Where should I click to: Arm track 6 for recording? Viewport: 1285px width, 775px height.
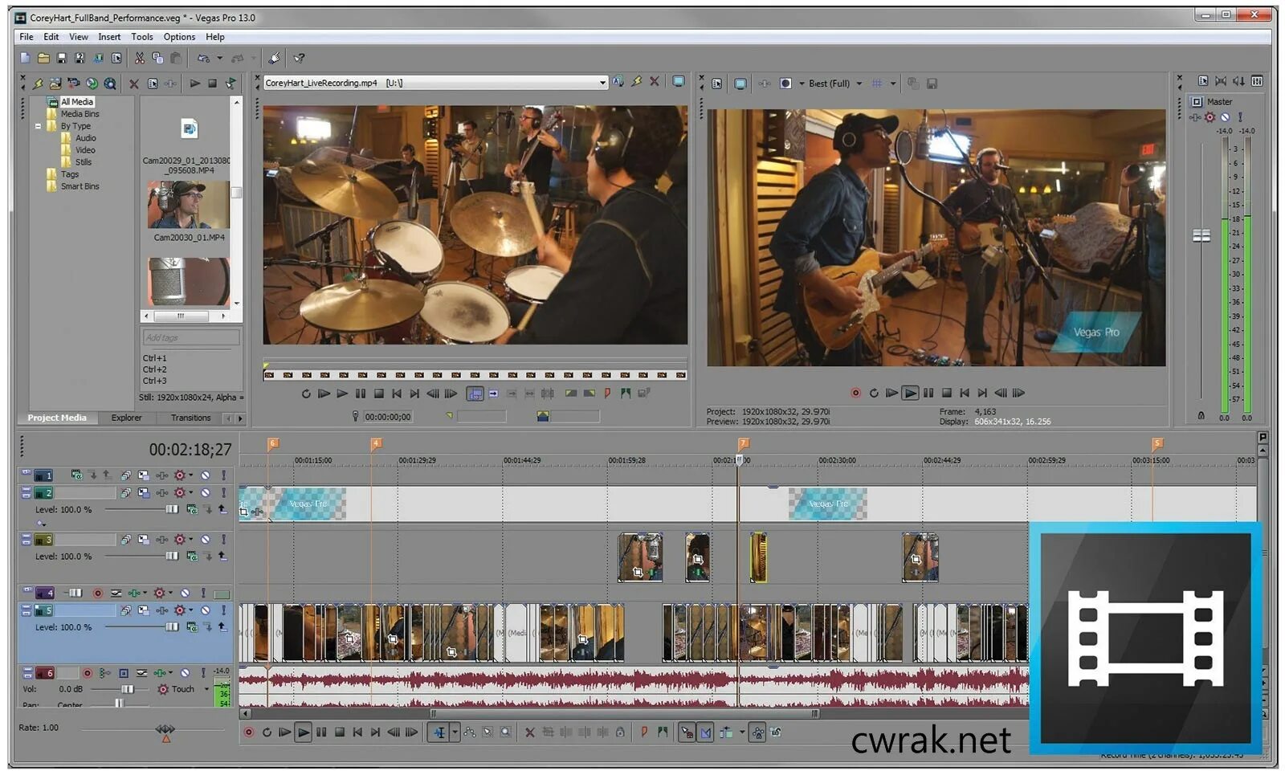point(87,673)
